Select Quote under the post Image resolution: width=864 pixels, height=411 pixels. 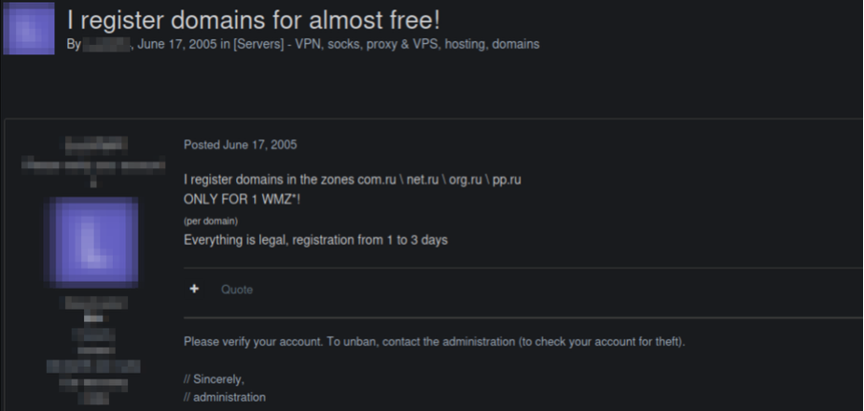pos(237,290)
